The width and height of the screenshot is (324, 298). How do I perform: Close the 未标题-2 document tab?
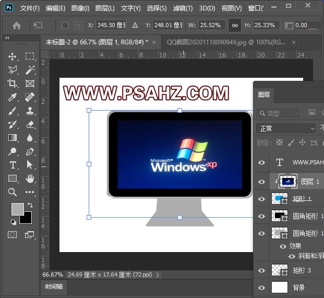click(154, 42)
